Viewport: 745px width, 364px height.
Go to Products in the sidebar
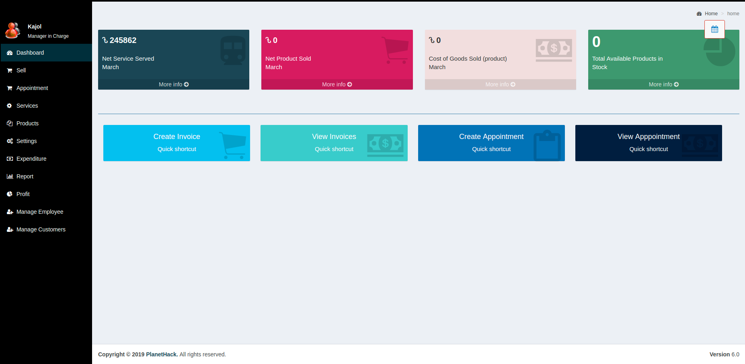[x=27, y=123]
